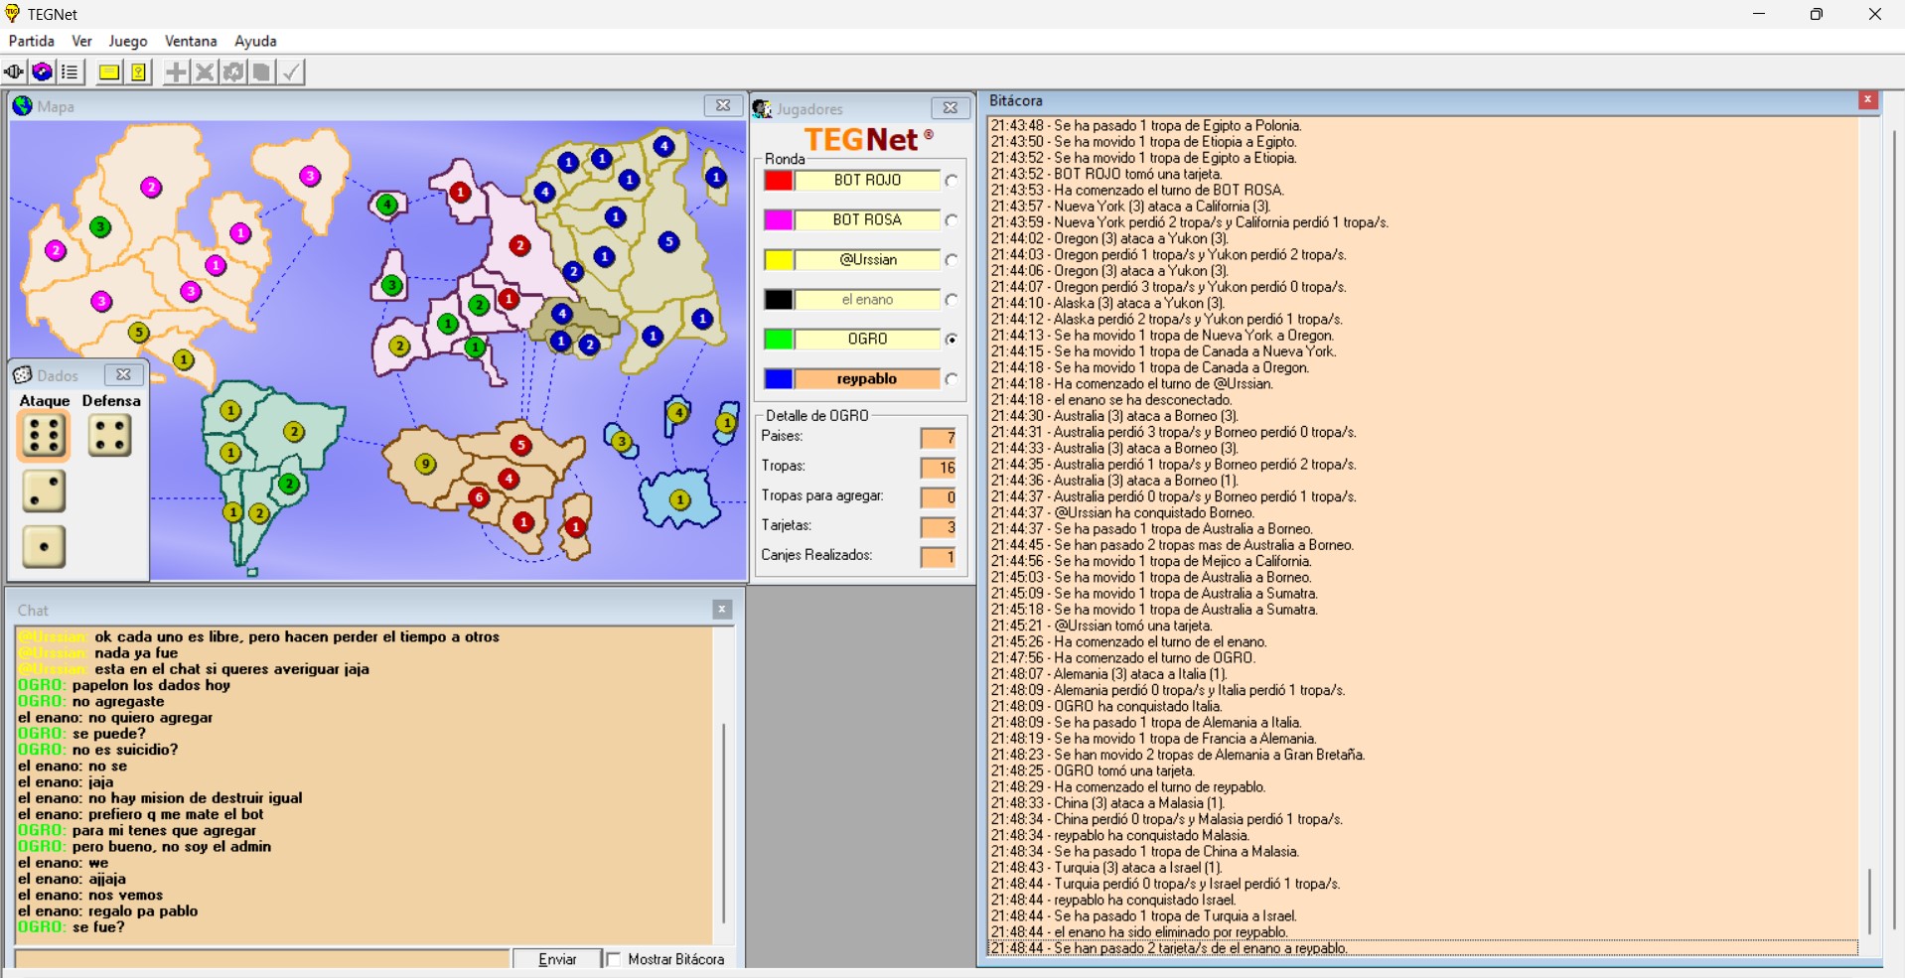1905x978 pixels.
Task: Click the crossed swords attack toolbar icon
Action: pyautogui.click(x=205, y=72)
